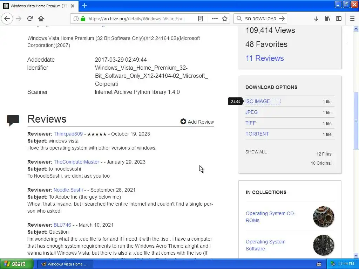The width and height of the screenshot is (359, 269).
Task: Toggle reader view icon
Action: (x=200, y=19)
